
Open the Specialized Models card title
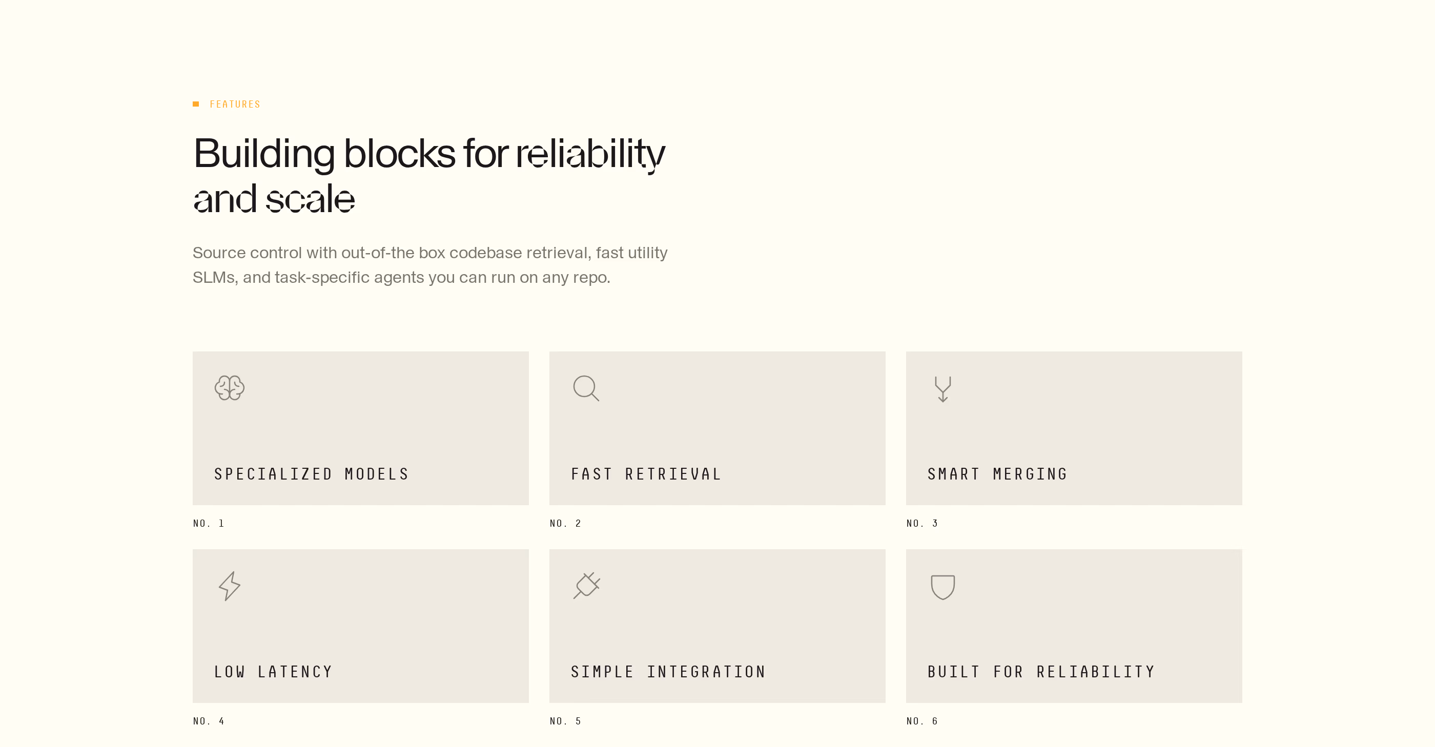tap(312, 474)
